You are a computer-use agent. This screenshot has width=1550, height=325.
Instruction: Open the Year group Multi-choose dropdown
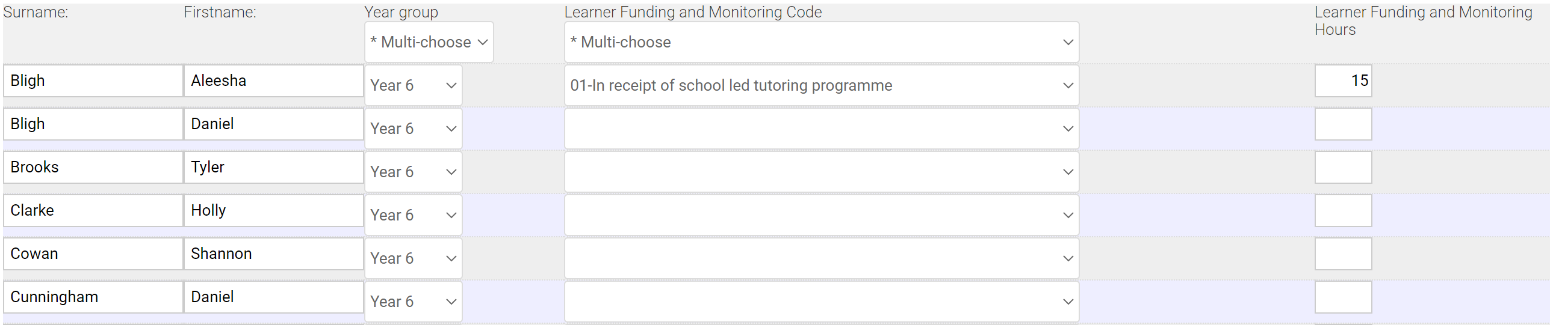pos(429,42)
